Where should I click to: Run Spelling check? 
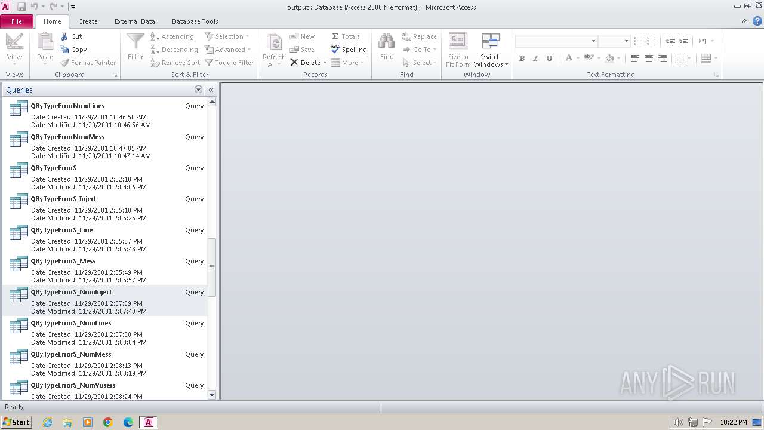click(x=349, y=50)
